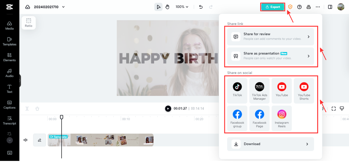Share to Facebook Page

tap(260, 118)
